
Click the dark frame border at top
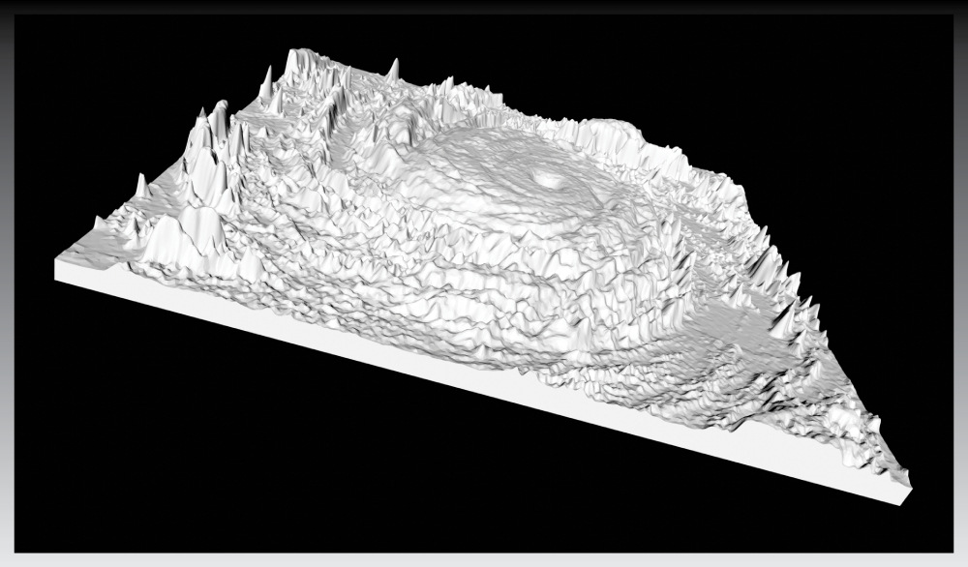pos(484,6)
